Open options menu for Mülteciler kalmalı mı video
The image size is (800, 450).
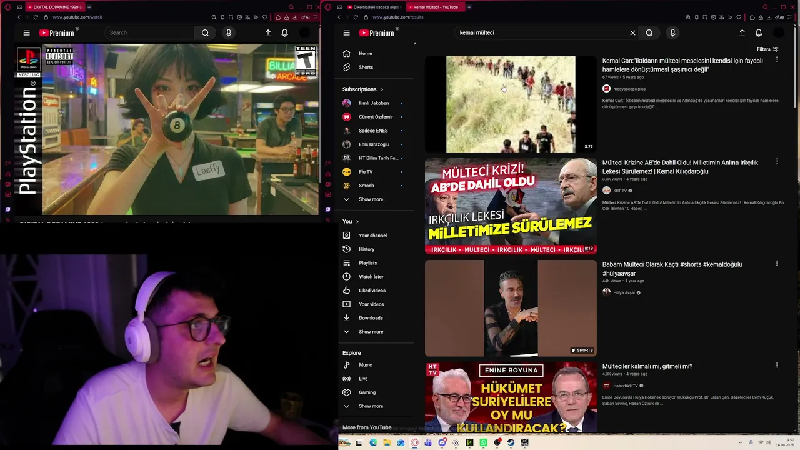click(777, 365)
